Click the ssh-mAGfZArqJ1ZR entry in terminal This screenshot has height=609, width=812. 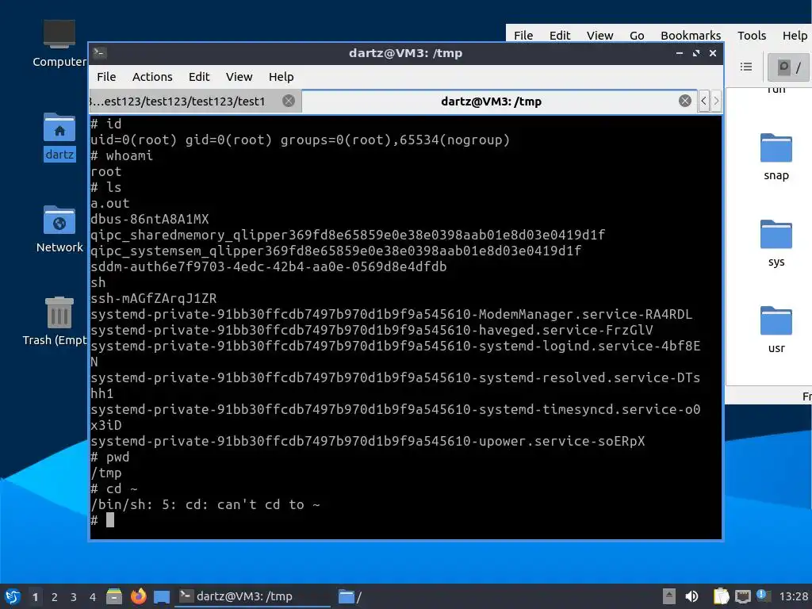coord(154,298)
